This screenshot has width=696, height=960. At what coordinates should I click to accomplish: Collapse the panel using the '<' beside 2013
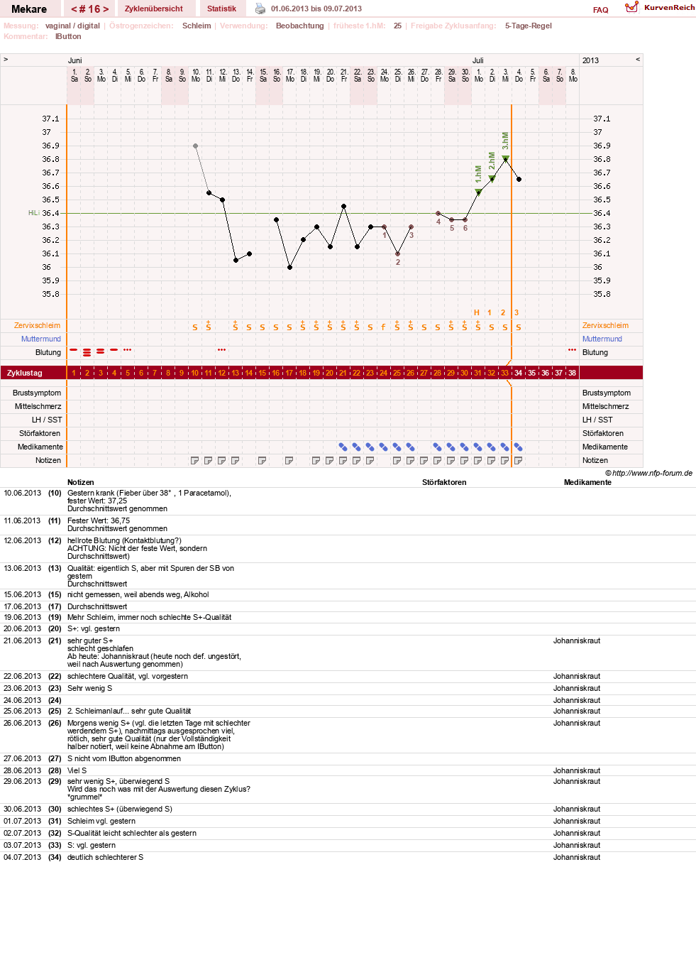click(x=638, y=60)
